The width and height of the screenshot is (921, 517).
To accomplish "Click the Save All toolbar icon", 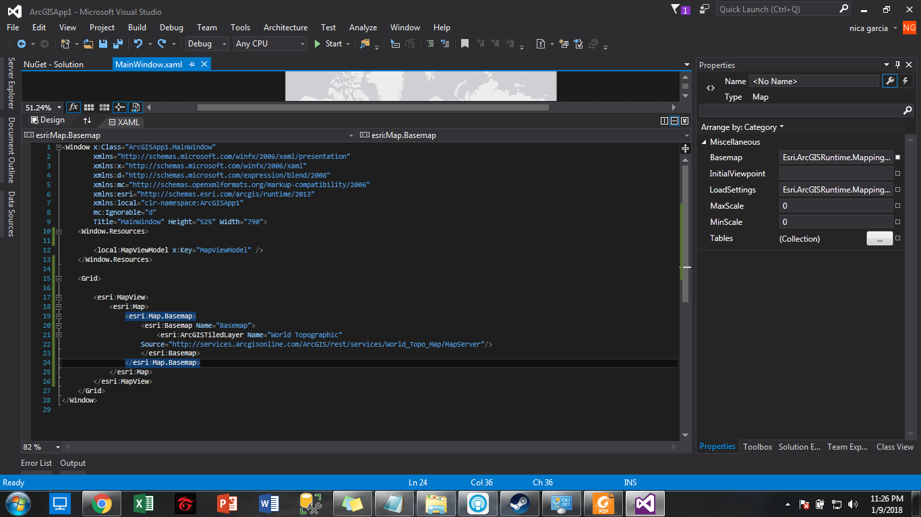I will (118, 44).
